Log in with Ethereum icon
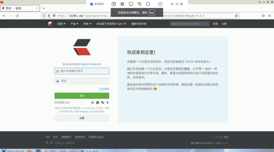Viewport: 274px width, 152px height. click(108, 103)
